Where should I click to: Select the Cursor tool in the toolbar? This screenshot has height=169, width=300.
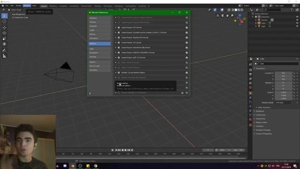pyautogui.click(x=4, y=22)
